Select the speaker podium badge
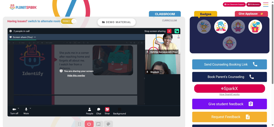 255,27
